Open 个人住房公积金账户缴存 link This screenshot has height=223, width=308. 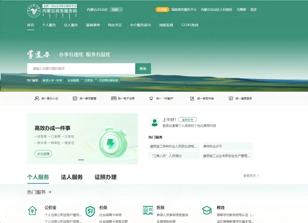tap(63, 215)
